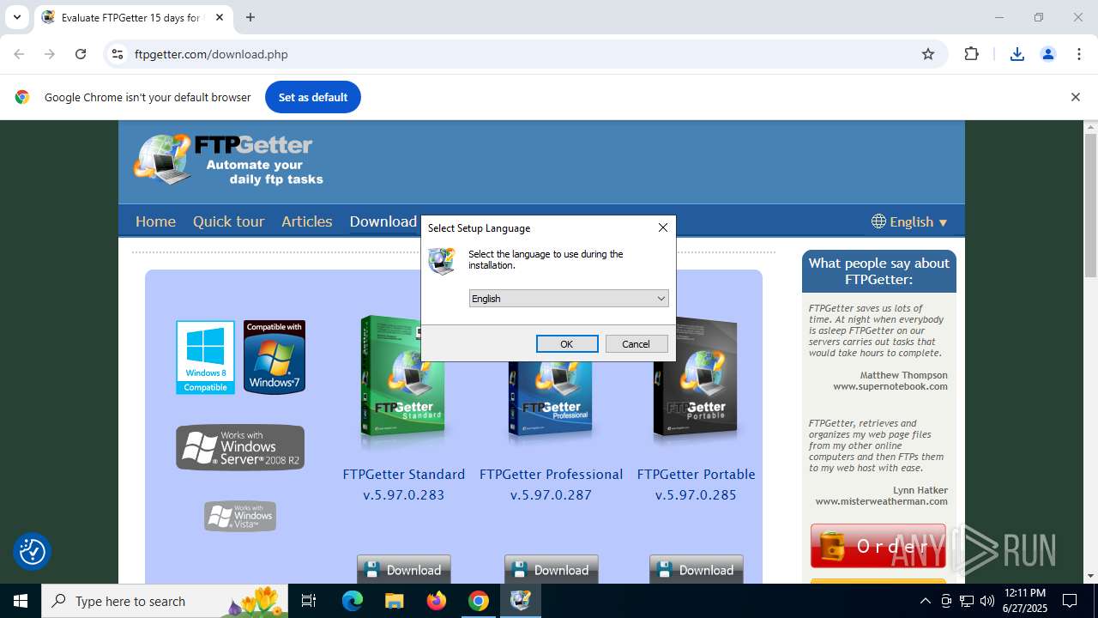Show hidden system tray icons
Screen dimensions: 1098x618
[x=925, y=601]
